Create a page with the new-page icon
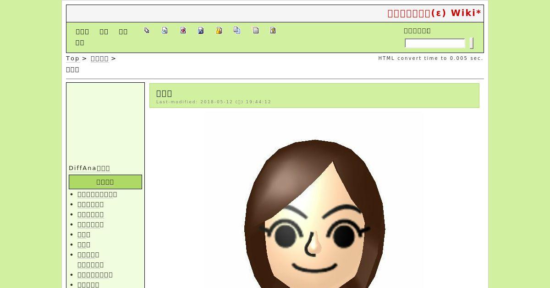Image resolution: width=550 pixels, height=288 pixels. click(255, 30)
